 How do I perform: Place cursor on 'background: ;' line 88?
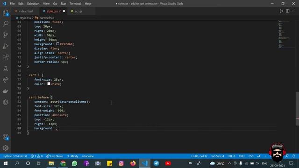point(46,128)
